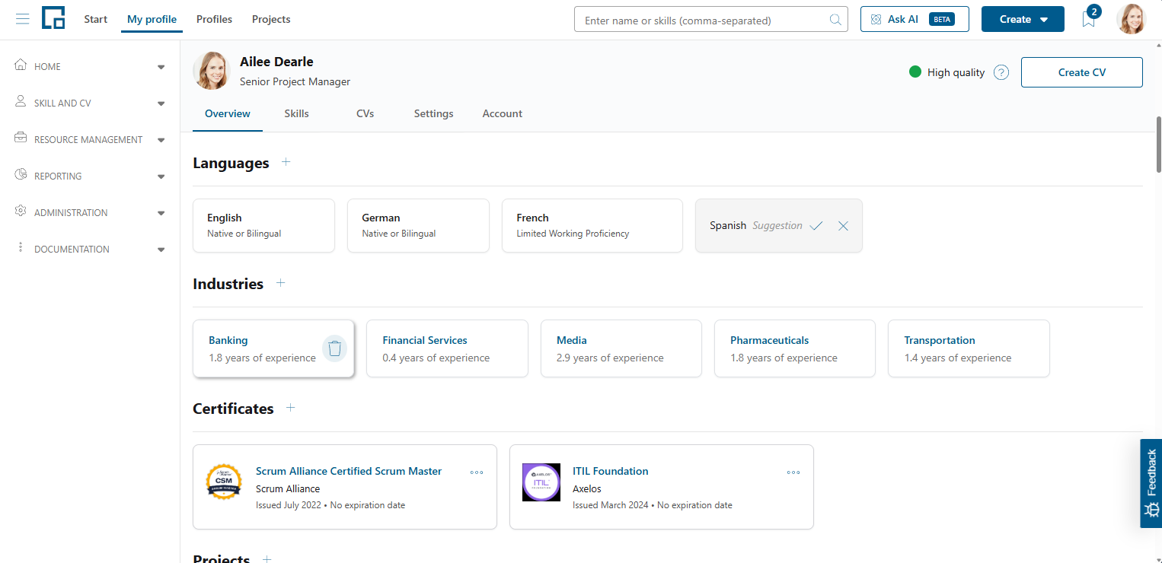Click the Create CV button
This screenshot has width=1162, height=563.
(1081, 72)
